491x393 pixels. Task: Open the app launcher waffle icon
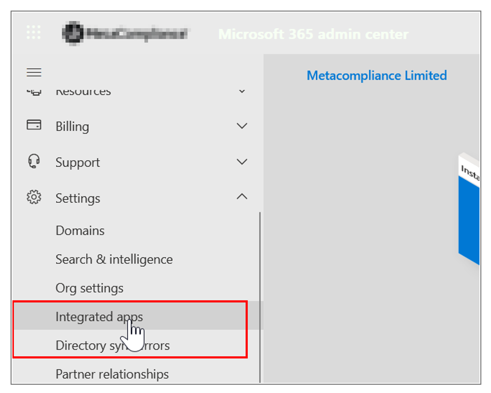click(x=34, y=33)
